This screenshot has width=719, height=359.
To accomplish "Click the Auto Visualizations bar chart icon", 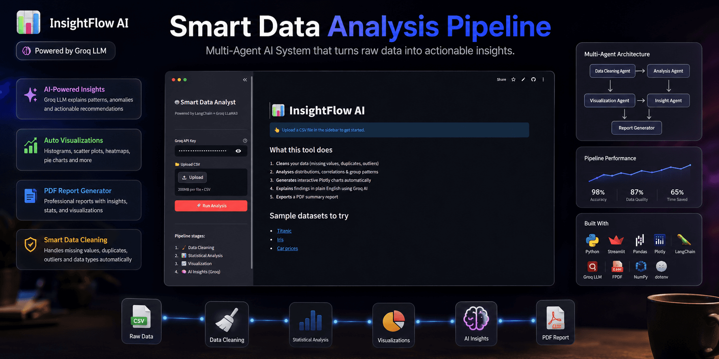I will coord(31,146).
